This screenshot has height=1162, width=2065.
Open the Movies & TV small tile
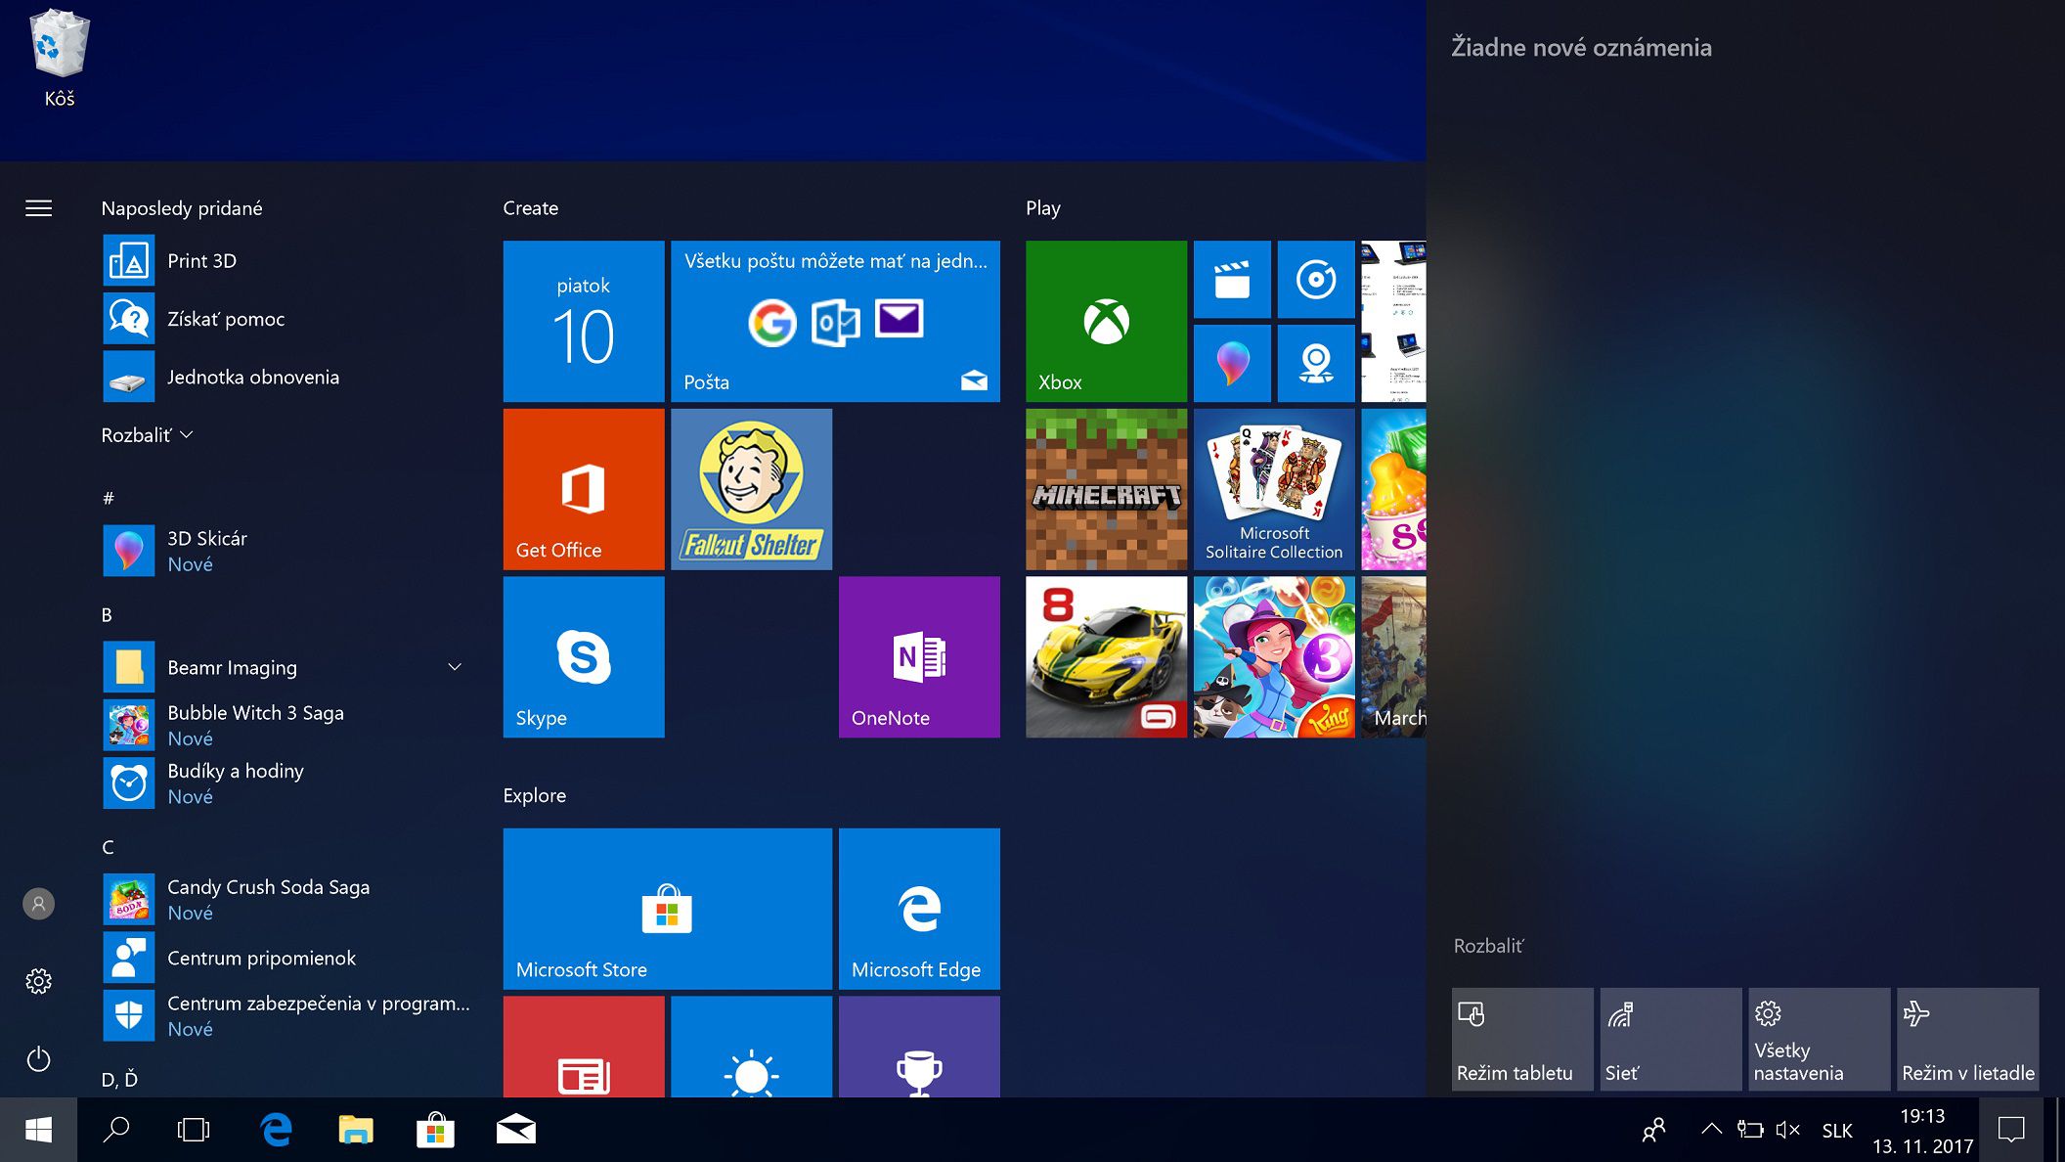coord(1232,280)
